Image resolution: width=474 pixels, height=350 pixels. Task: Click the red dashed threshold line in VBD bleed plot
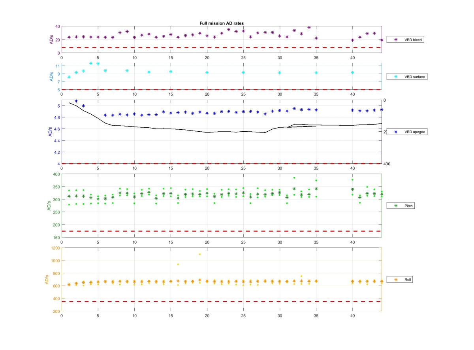222,47
